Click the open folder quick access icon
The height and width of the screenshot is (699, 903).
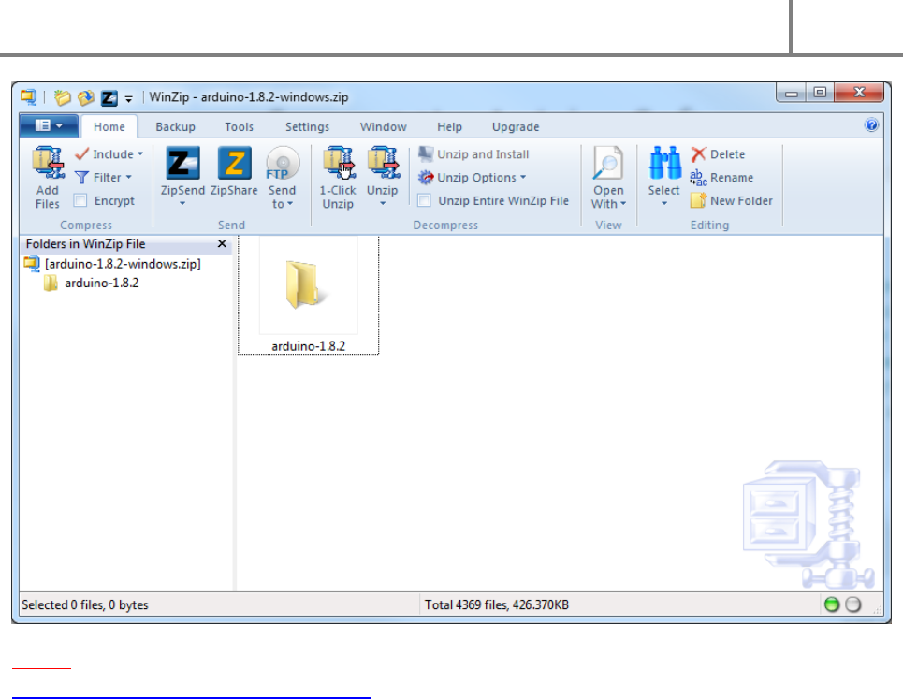click(62, 97)
